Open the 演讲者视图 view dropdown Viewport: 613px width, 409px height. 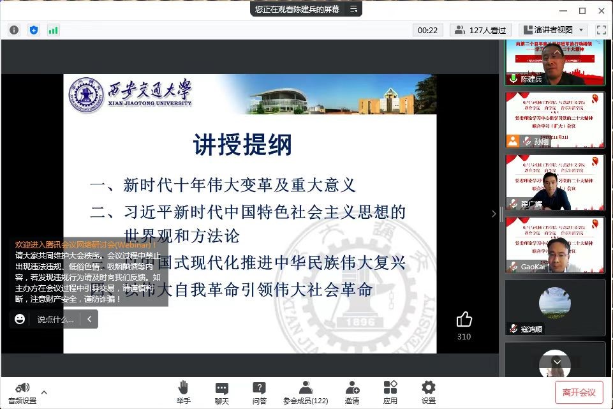[553, 30]
